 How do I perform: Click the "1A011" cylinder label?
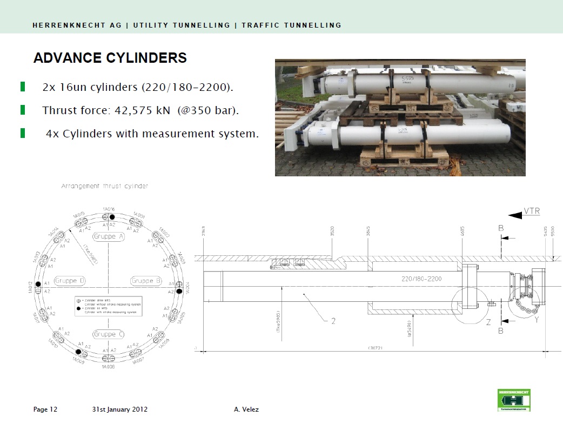(x=36, y=318)
